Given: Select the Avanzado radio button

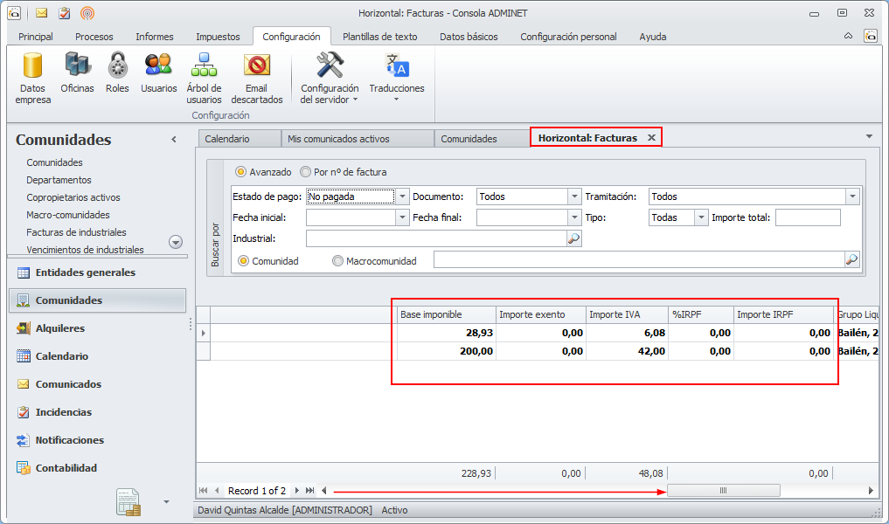Looking at the screenshot, I should click(241, 172).
